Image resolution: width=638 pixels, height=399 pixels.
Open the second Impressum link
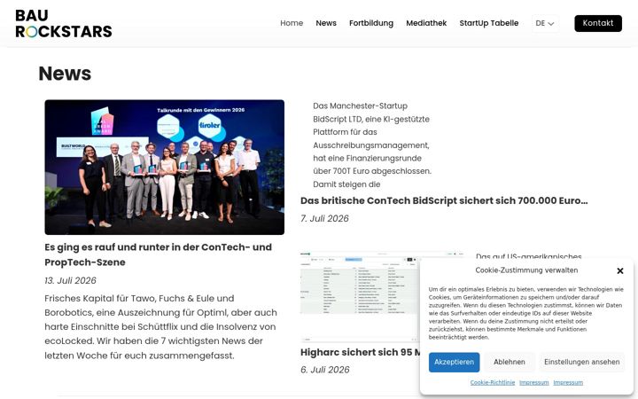pos(568,383)
